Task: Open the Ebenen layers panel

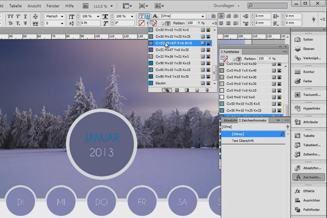Action: (x=308, y=49)
